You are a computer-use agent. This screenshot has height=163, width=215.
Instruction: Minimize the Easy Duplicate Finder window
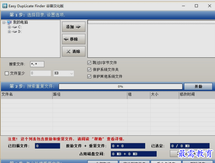pyautogui.click(x=183, y=6)
